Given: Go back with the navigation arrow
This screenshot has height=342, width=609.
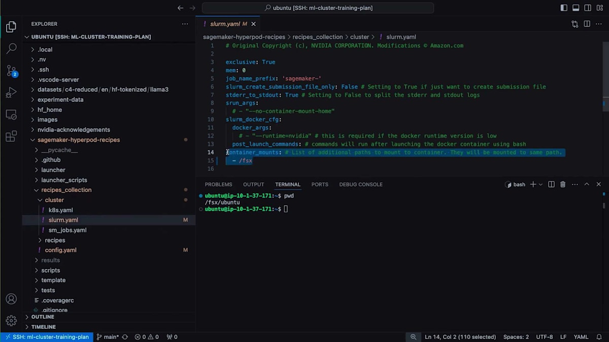Looking at the screenshot, I should (180, 8).
